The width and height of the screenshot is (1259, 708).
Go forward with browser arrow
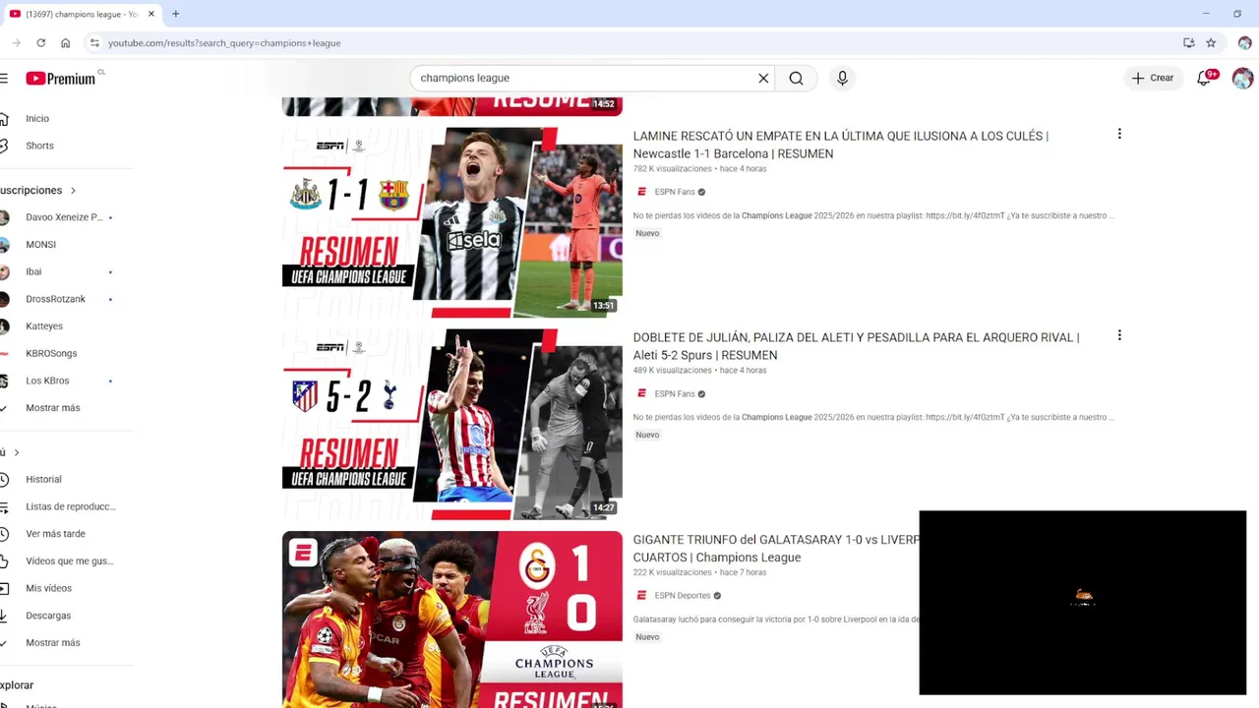16,43
